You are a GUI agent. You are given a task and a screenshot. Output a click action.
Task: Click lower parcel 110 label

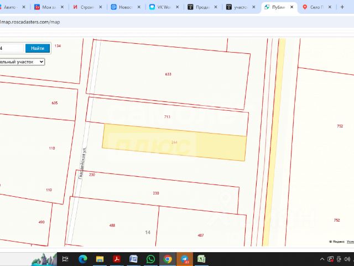point(49,190)
